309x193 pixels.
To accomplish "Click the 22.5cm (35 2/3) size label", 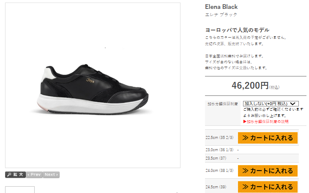I will coord(219,137).
